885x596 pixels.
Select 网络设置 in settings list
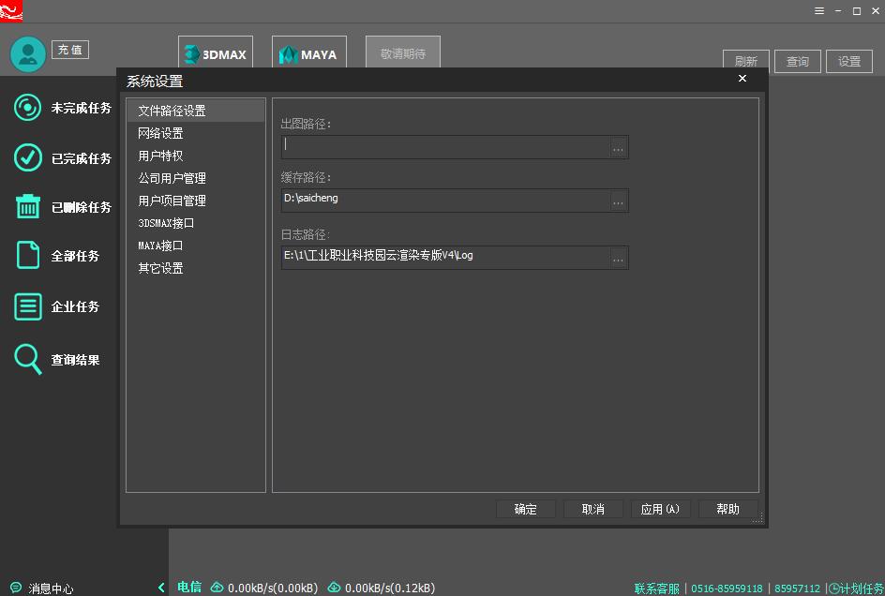[x=160, y=133]
